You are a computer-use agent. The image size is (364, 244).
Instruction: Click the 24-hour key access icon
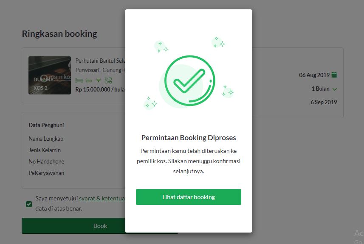pyautogui.click(x=108, y=80)
